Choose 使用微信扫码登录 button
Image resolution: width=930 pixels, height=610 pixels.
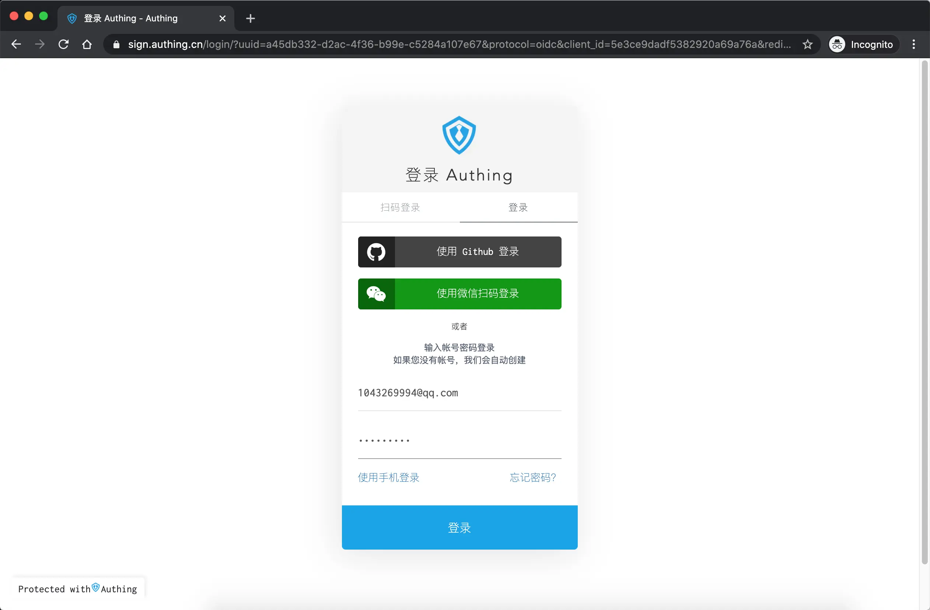tap(459, 294)
